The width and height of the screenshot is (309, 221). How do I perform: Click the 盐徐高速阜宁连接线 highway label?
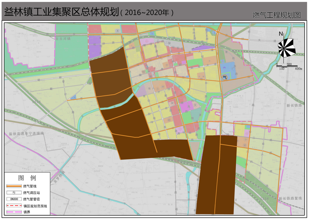(26, 133)
